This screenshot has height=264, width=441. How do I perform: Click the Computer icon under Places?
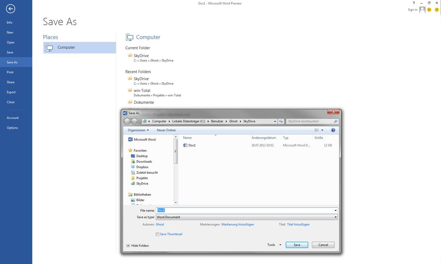[49, 48]
